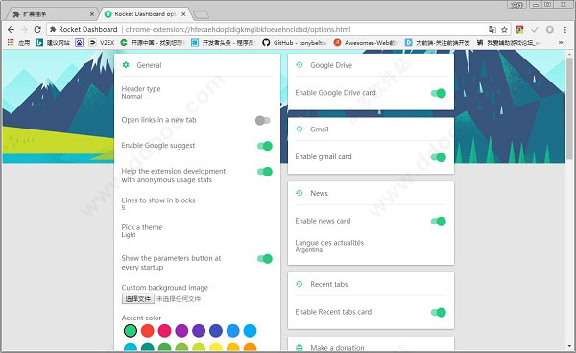Click the scrollbar down arrow
This screenshot has height=353, width=576.
[569, 346]
